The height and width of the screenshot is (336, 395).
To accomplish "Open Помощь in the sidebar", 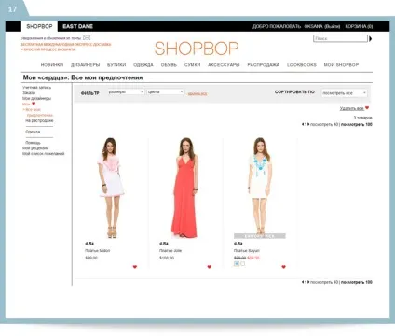I will (x=33, y=143).
